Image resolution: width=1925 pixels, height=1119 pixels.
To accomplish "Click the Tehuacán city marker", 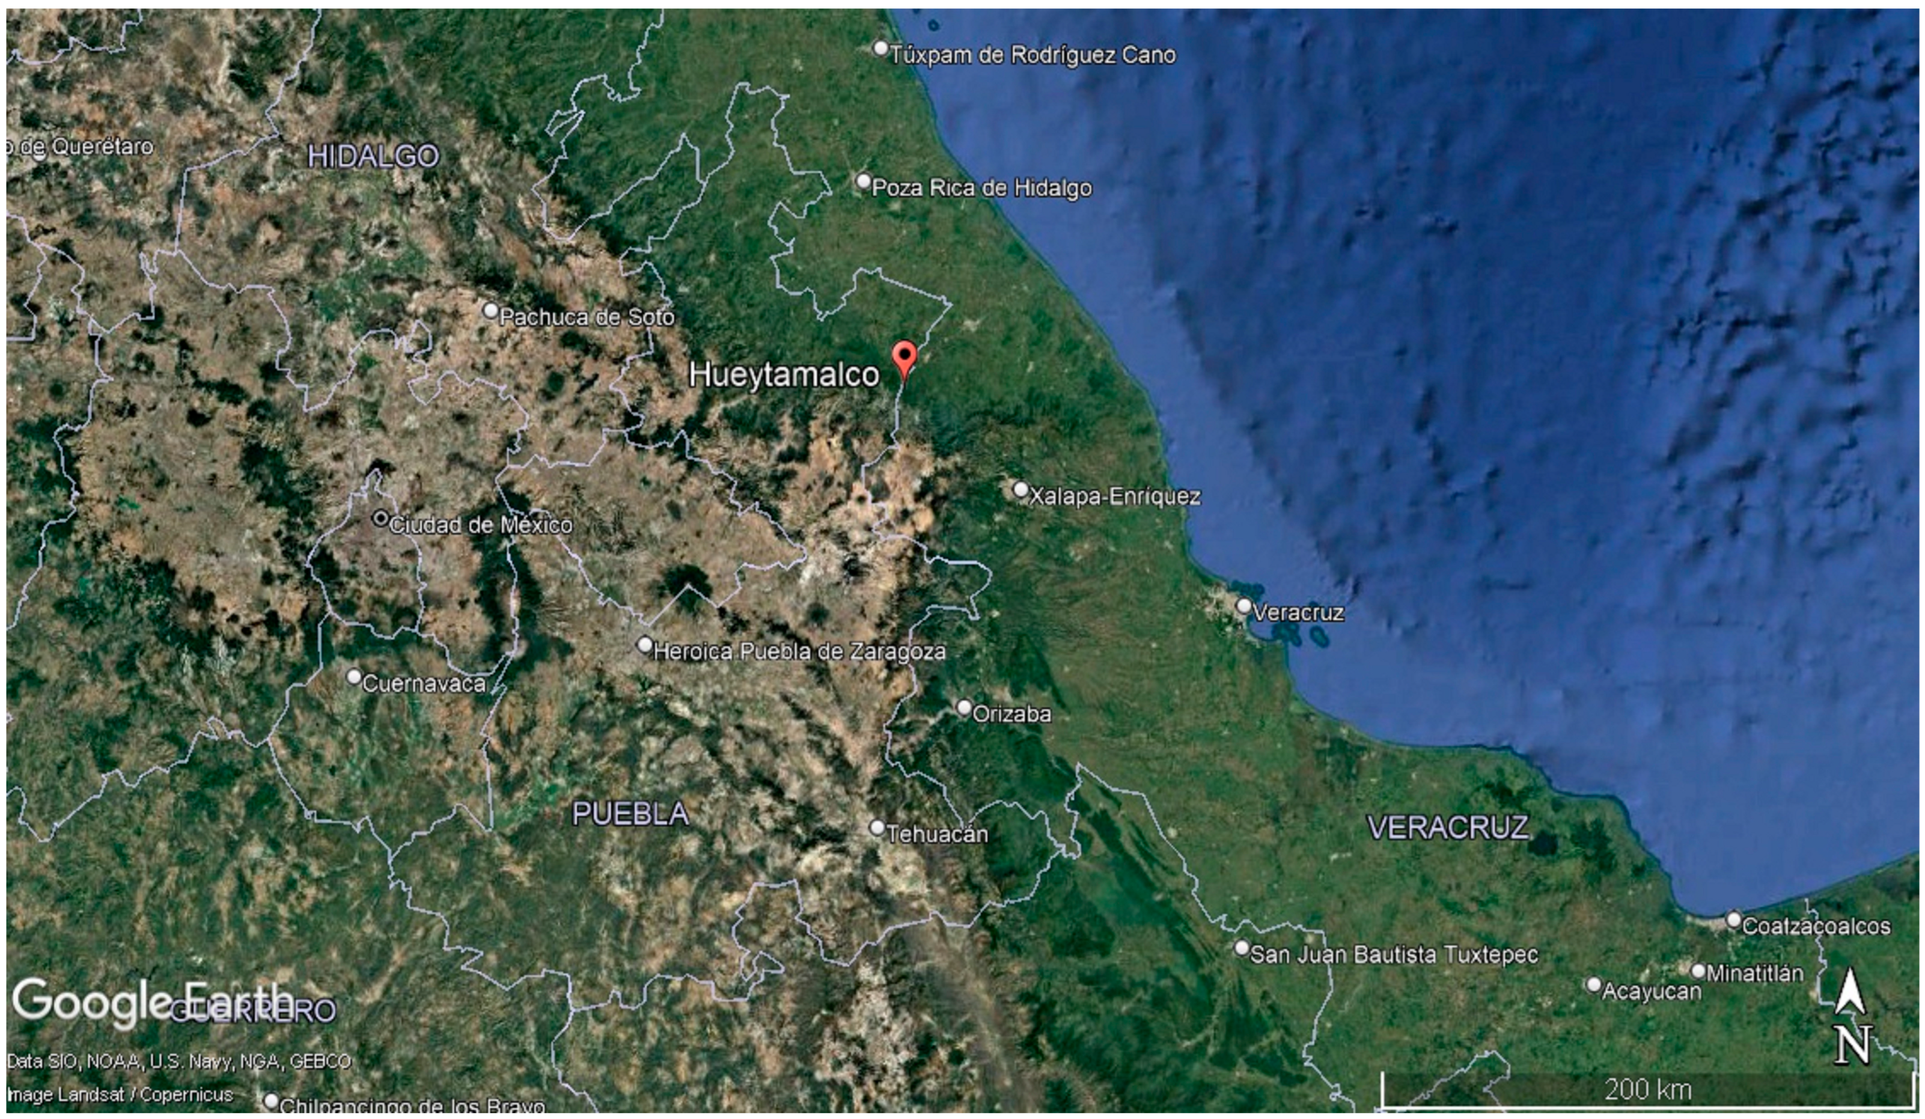I will coord(877,828).
